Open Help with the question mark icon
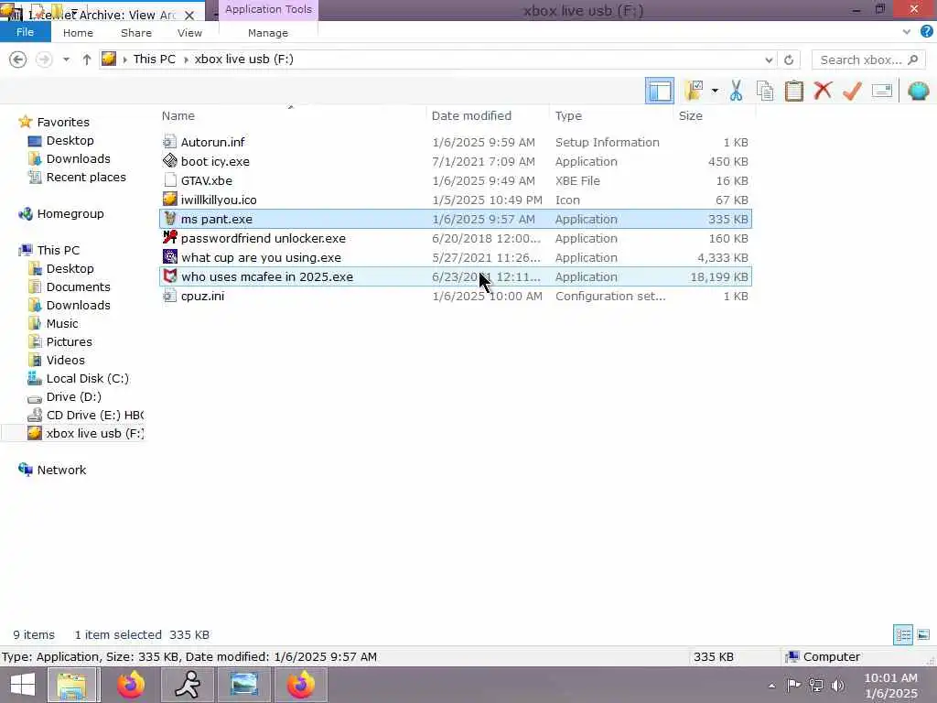The width and height of the screenshot is (937, 703). click(927, 32)
